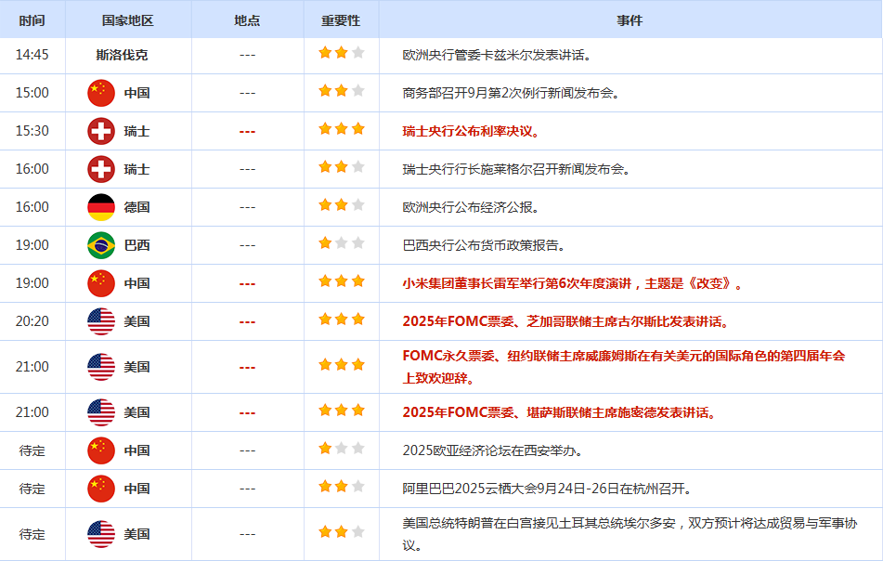Click the star rating in the 欧洲央行经济公报 row
Screen dimensions: 883x561
342,205
